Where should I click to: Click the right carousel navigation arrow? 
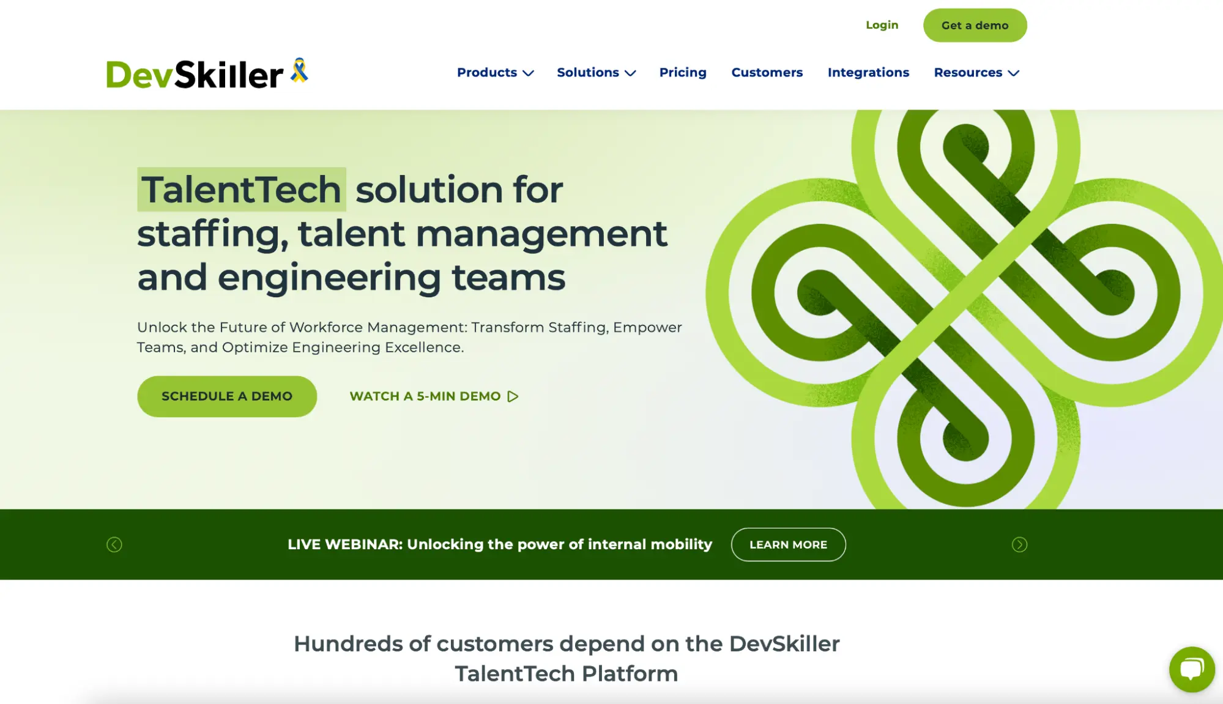(1019, 544)
